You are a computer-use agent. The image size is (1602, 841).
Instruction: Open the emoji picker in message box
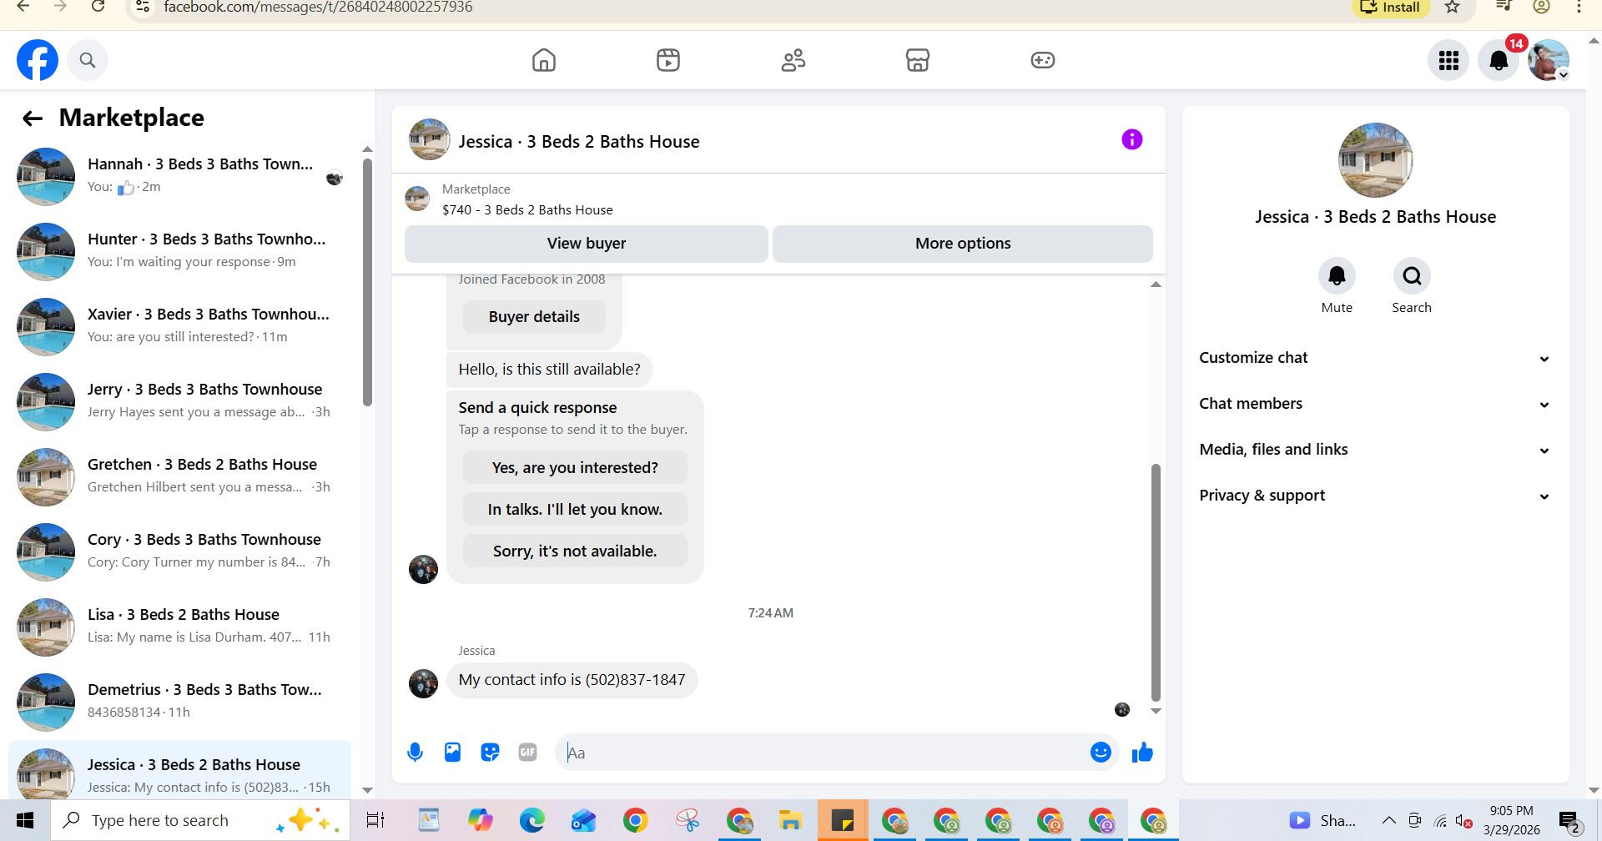(x=1101, y=753)
